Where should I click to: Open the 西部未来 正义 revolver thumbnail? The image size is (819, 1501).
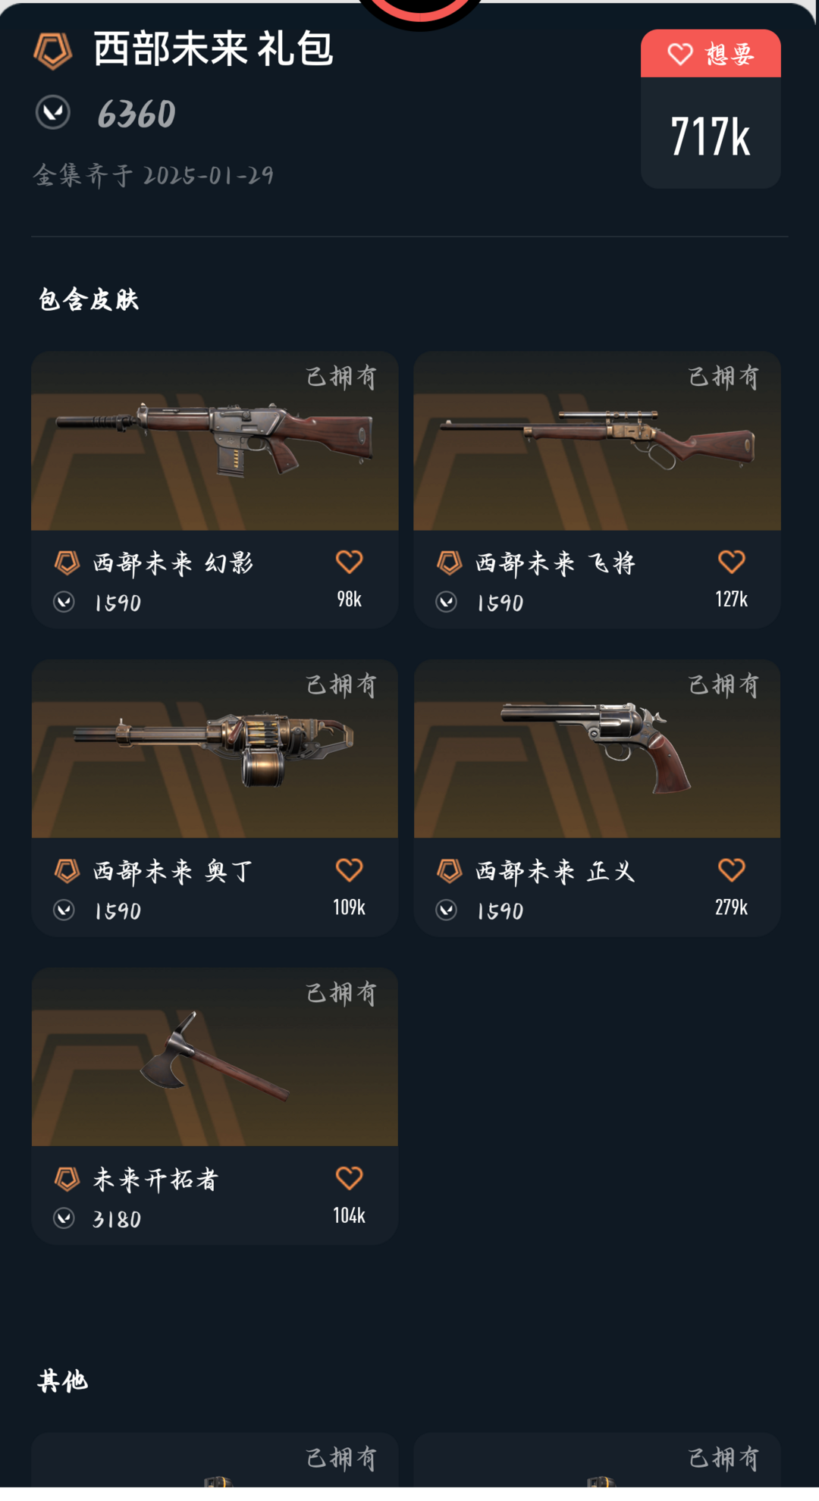pyautogui.click(x=597, y=749)
